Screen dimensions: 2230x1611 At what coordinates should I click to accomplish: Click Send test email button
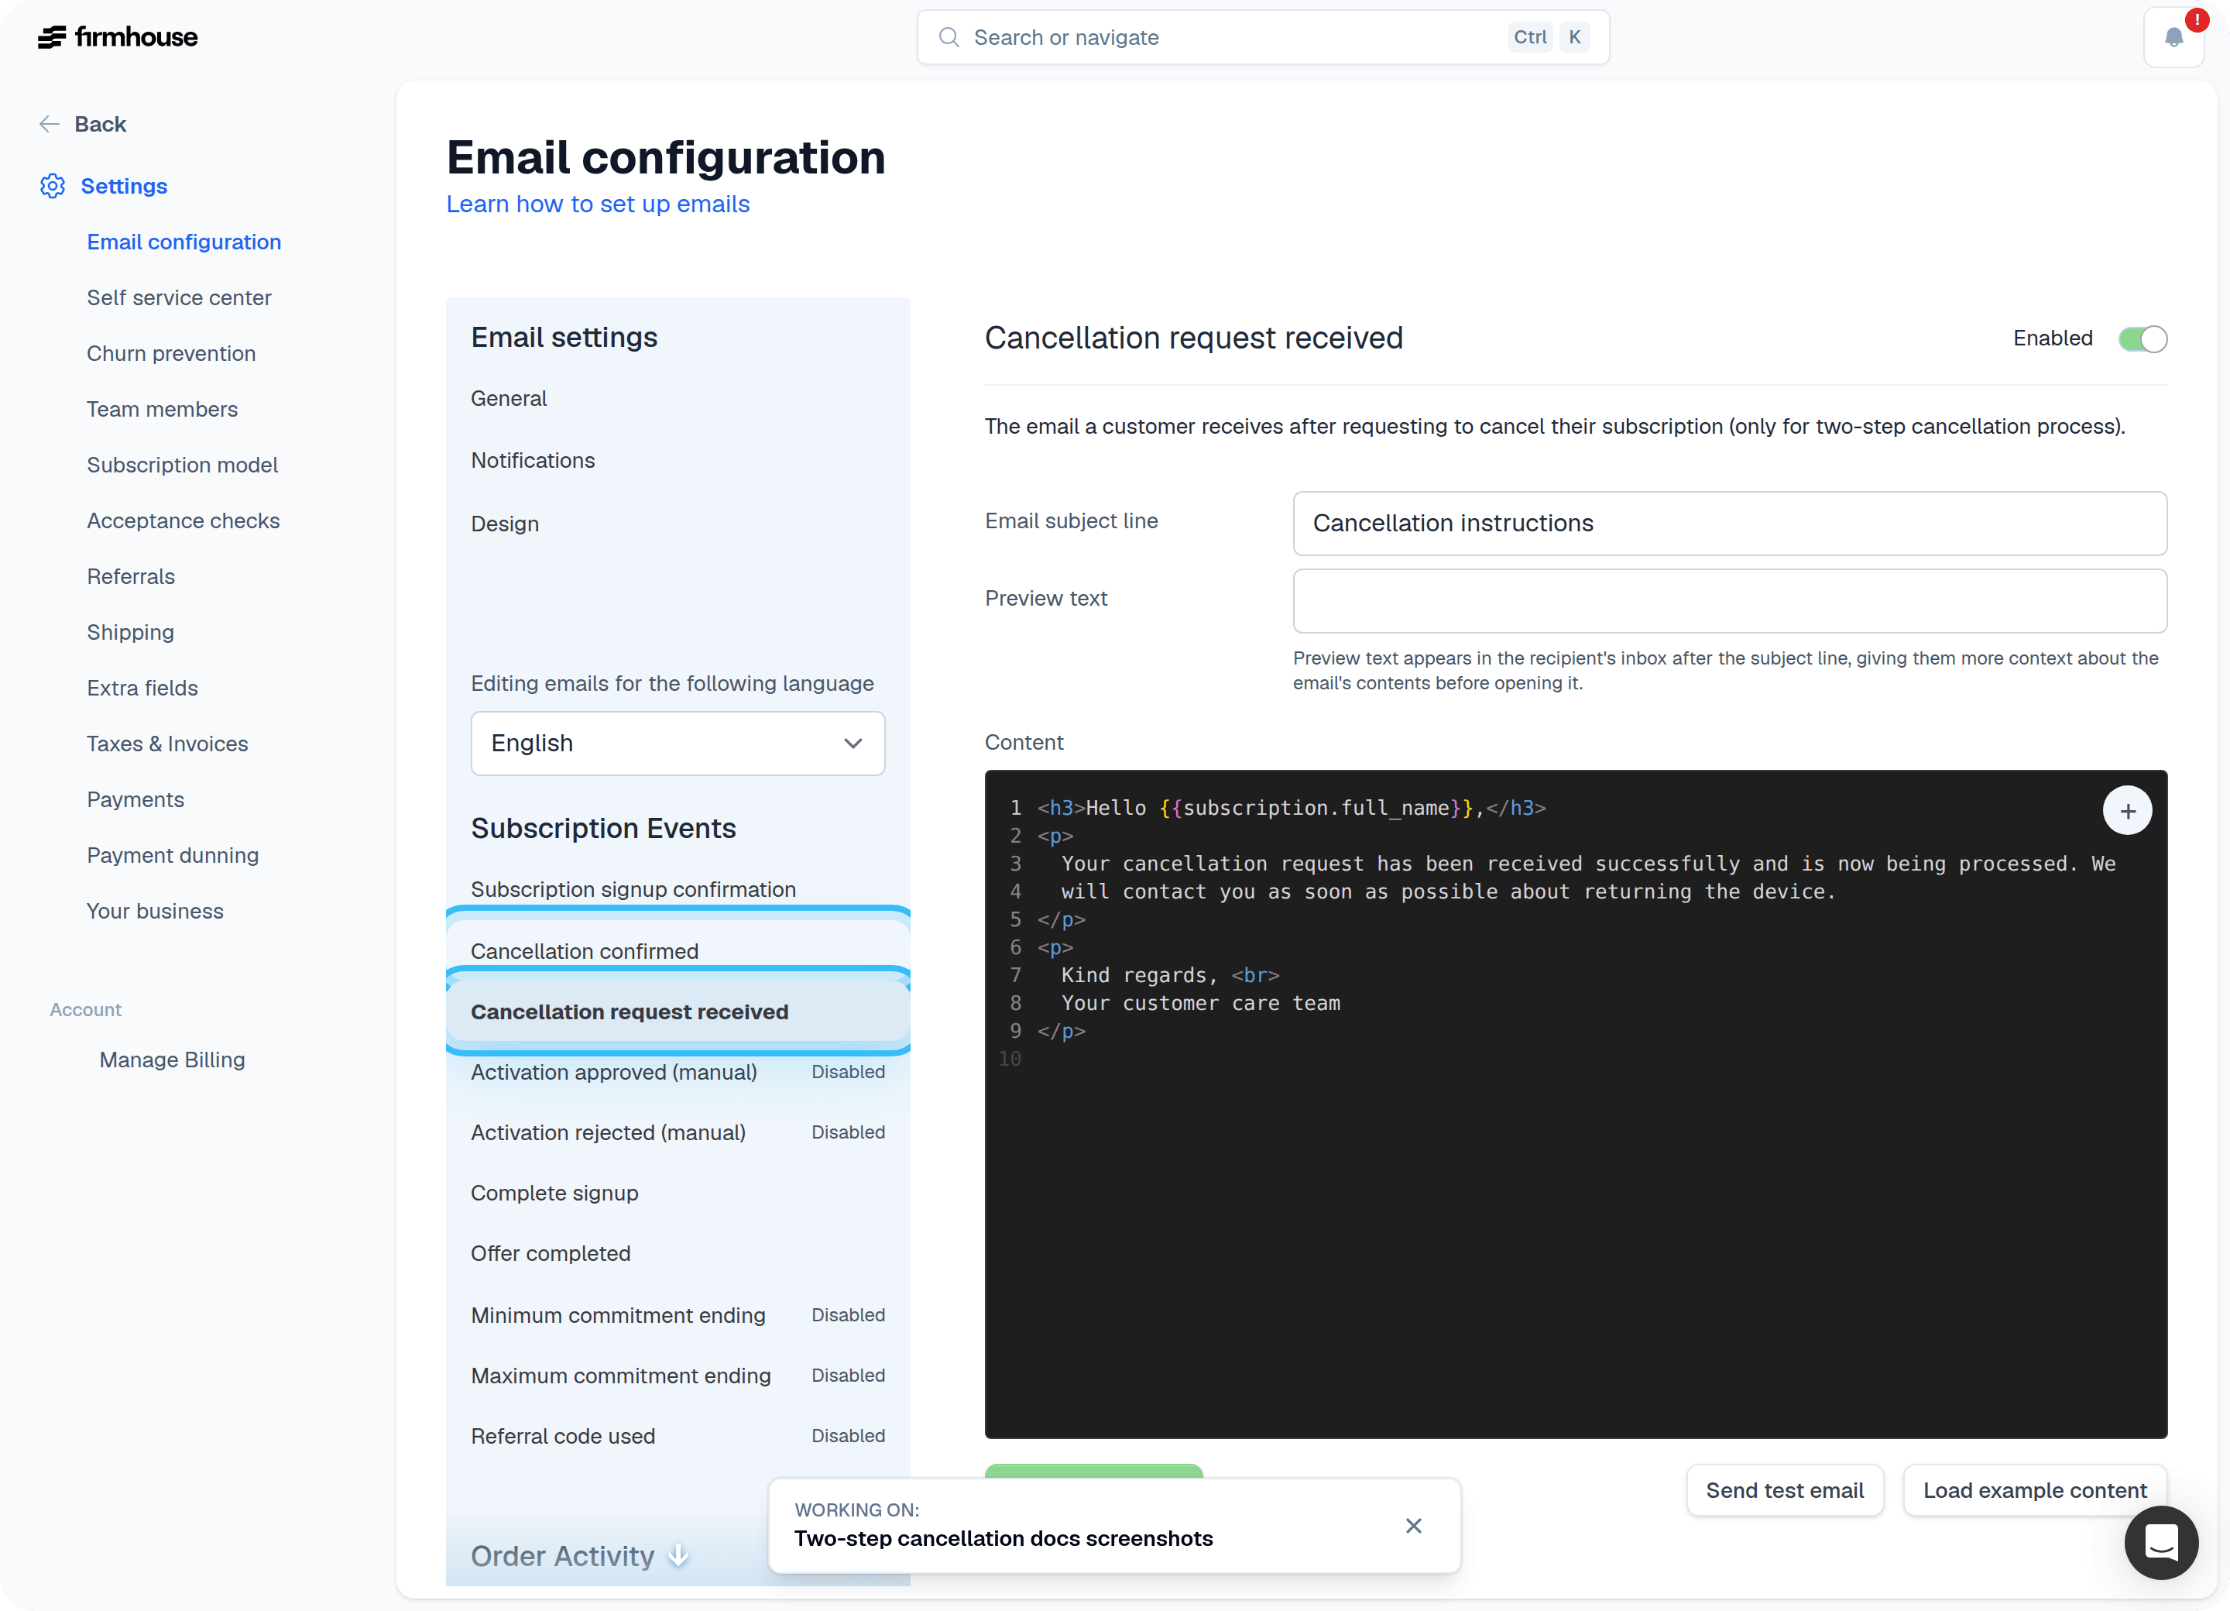[1785, 1490]
